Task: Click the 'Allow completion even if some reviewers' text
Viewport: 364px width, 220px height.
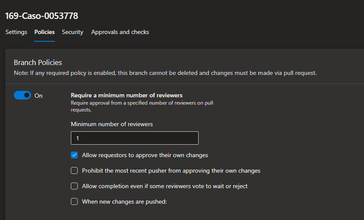Action: 165,186
